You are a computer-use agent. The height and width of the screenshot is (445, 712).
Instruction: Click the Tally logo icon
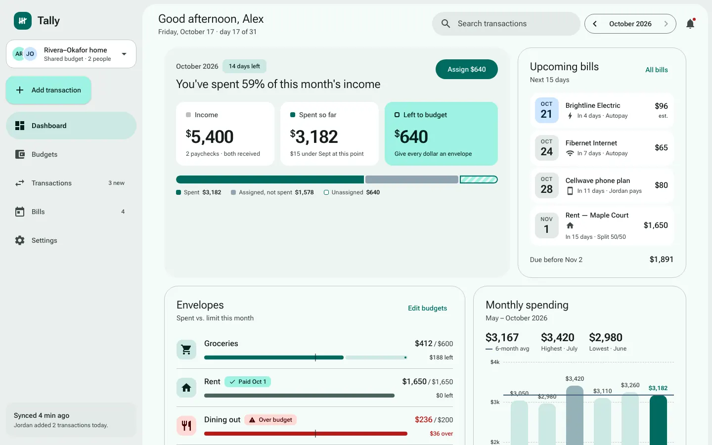tap(23, 21)
